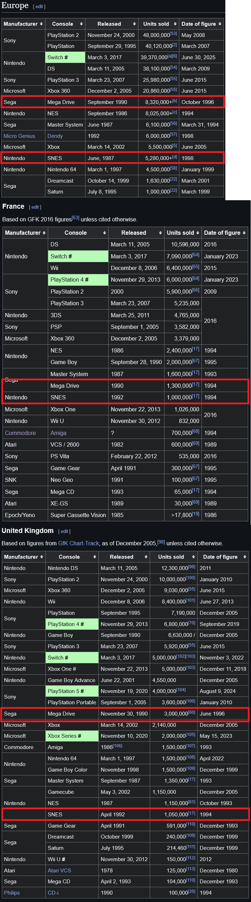Viewport: 251px width, 902px height.
Task: Open reference [19] on Super Cassette Vision row
Action: (x=195, y=514)
